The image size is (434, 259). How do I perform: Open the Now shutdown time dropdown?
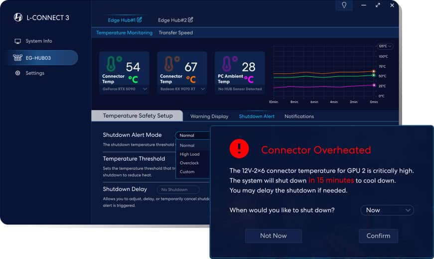[x=387, y=210]
